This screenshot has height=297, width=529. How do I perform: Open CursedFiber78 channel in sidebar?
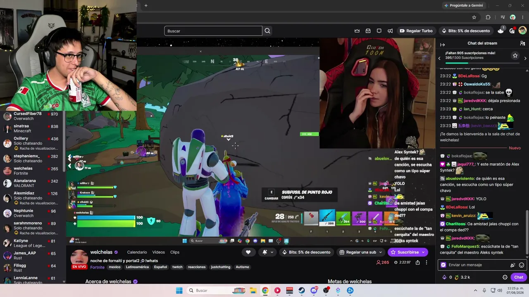click(x=31, y=116)
